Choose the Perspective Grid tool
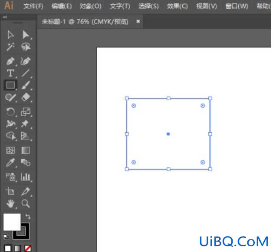 [26, 136]
